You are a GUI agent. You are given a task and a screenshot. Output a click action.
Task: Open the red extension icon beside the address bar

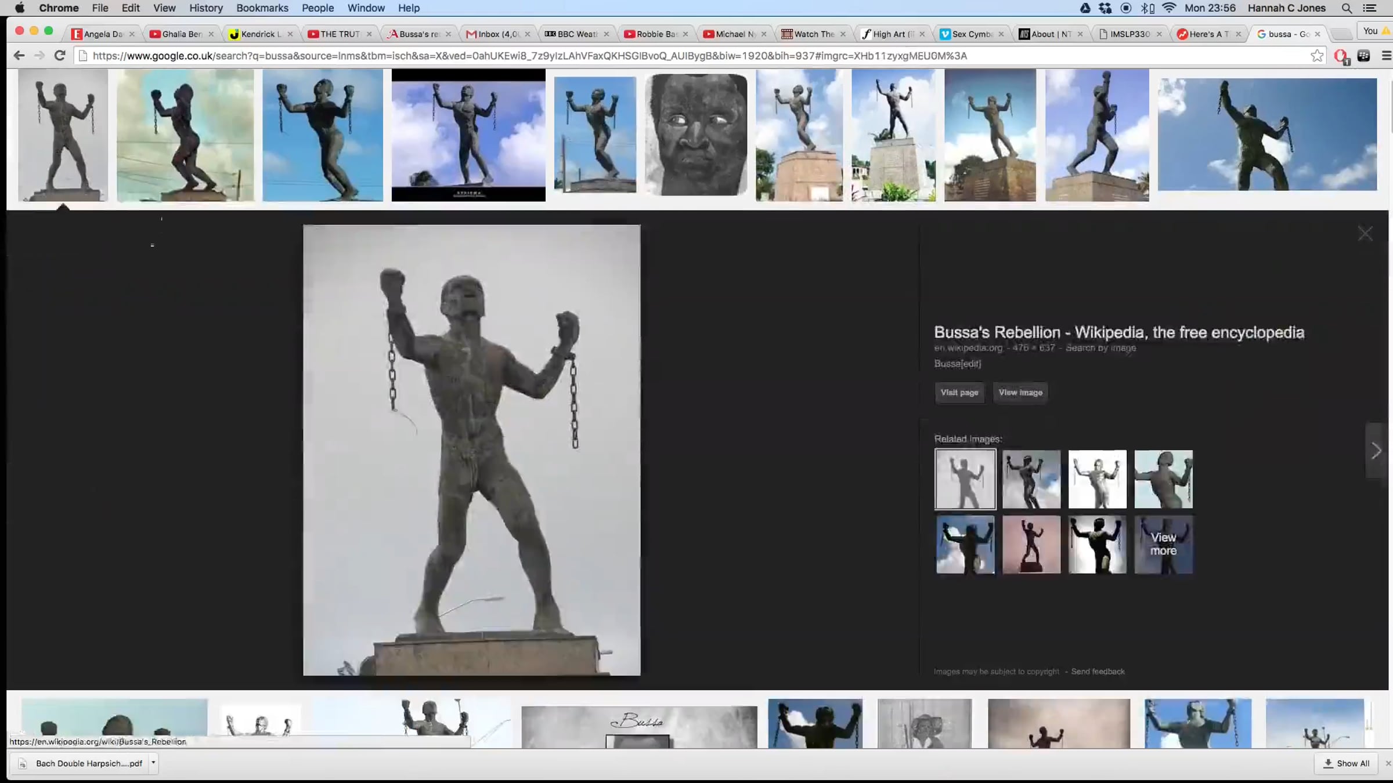(x=1341, y=56)
